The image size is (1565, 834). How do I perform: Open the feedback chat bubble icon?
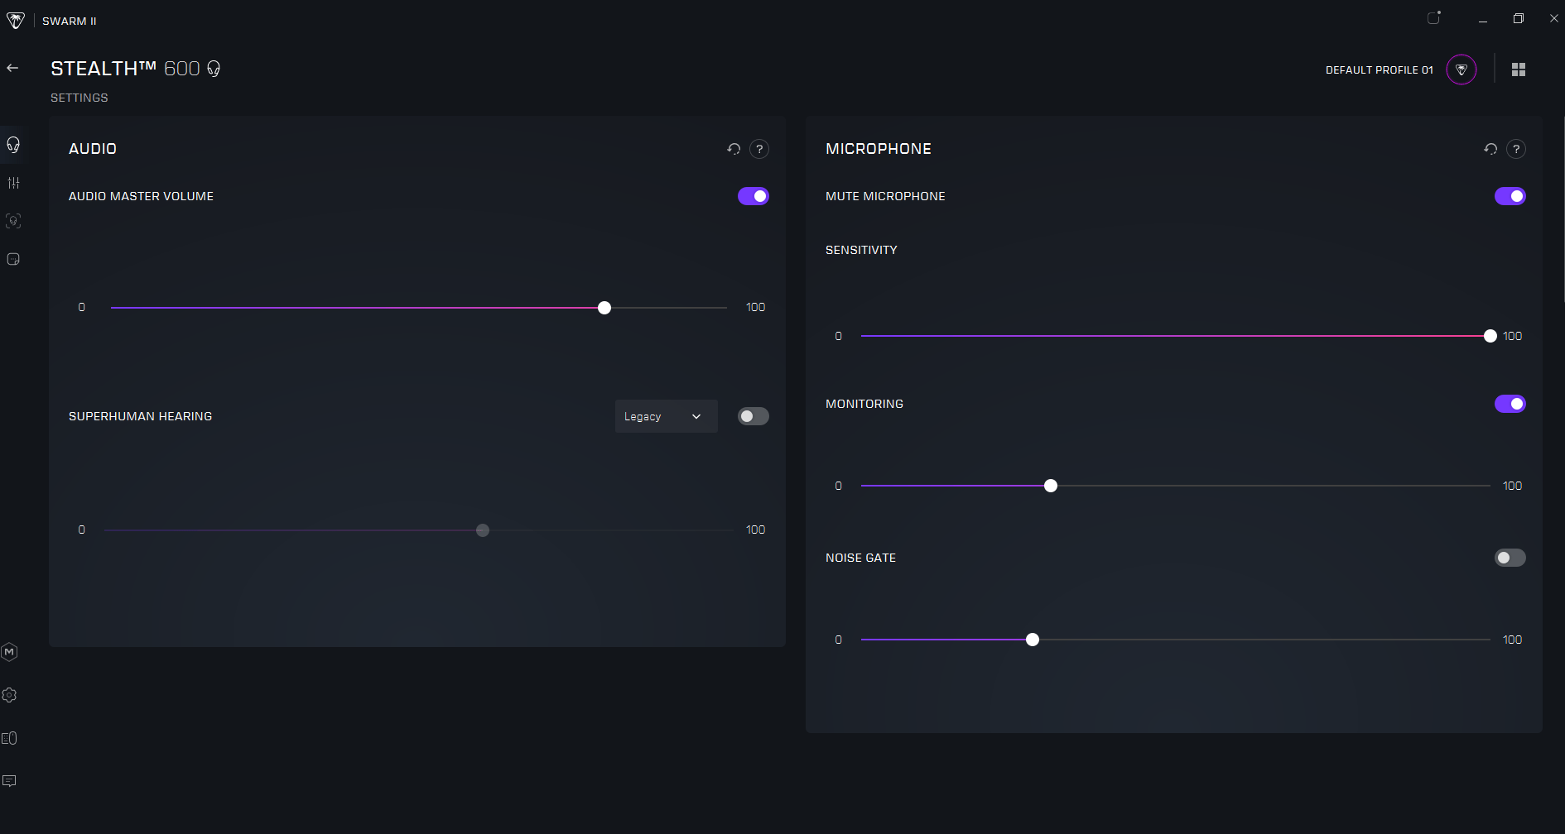(10, 781)
